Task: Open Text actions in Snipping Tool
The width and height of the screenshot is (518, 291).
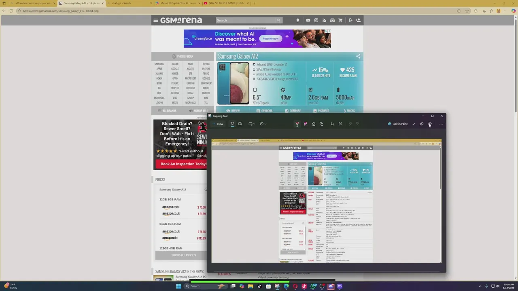Action: click(x=340, y=124)
